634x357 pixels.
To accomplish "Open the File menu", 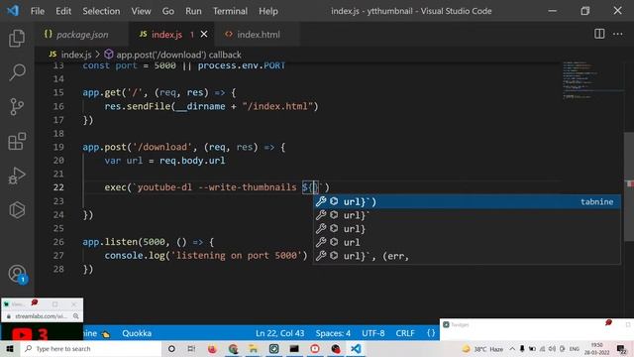I will click(38, 11).
